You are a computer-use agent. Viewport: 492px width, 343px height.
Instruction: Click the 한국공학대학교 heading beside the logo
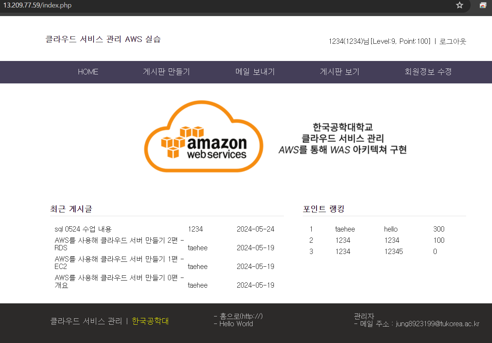[343, 127]
